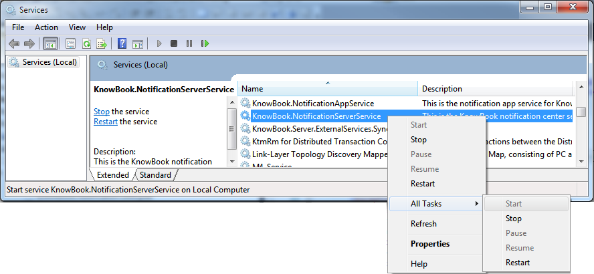
Task: Open the blue Help toolbar icon
Action: click(x=122, y=43)
